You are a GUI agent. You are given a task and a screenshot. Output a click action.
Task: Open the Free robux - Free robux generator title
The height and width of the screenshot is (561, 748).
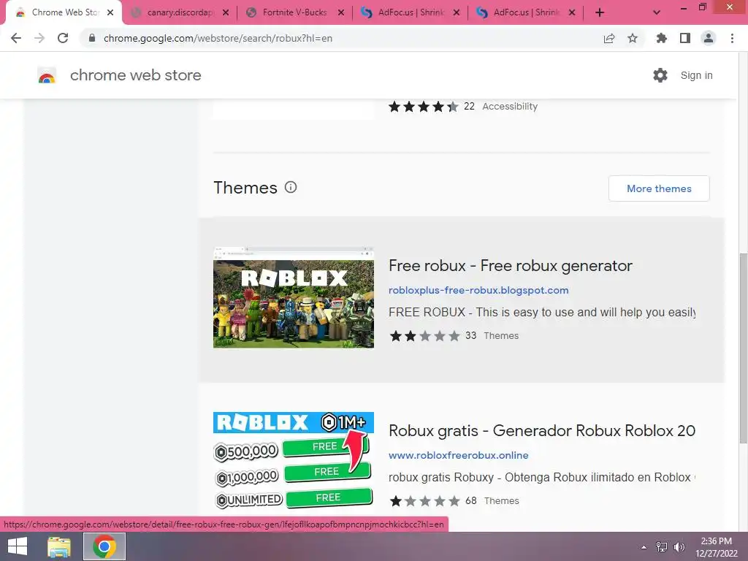pyautogui.click(x=511, y=266)
